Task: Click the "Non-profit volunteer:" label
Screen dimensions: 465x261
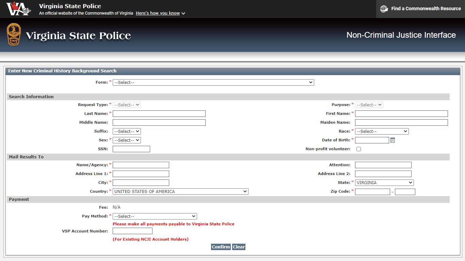Action: pyautogui.click(x=328, y=149)
